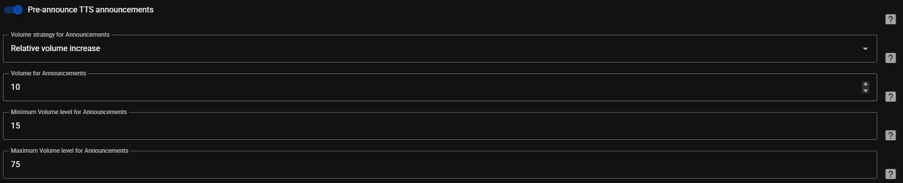
Task: Click the value 15 in Minimum Volume
Action: tap(15, 126)
